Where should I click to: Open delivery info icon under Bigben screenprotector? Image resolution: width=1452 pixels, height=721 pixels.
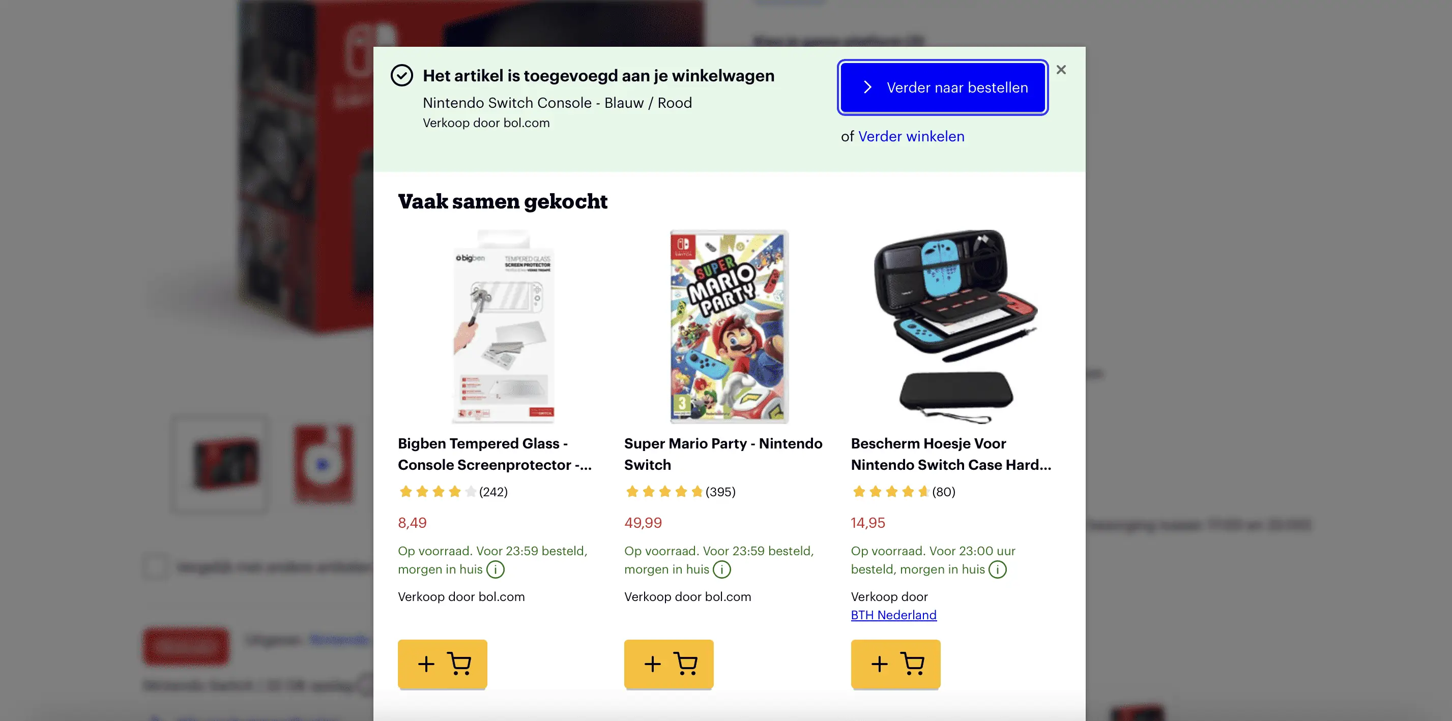[x=495, y=569]
